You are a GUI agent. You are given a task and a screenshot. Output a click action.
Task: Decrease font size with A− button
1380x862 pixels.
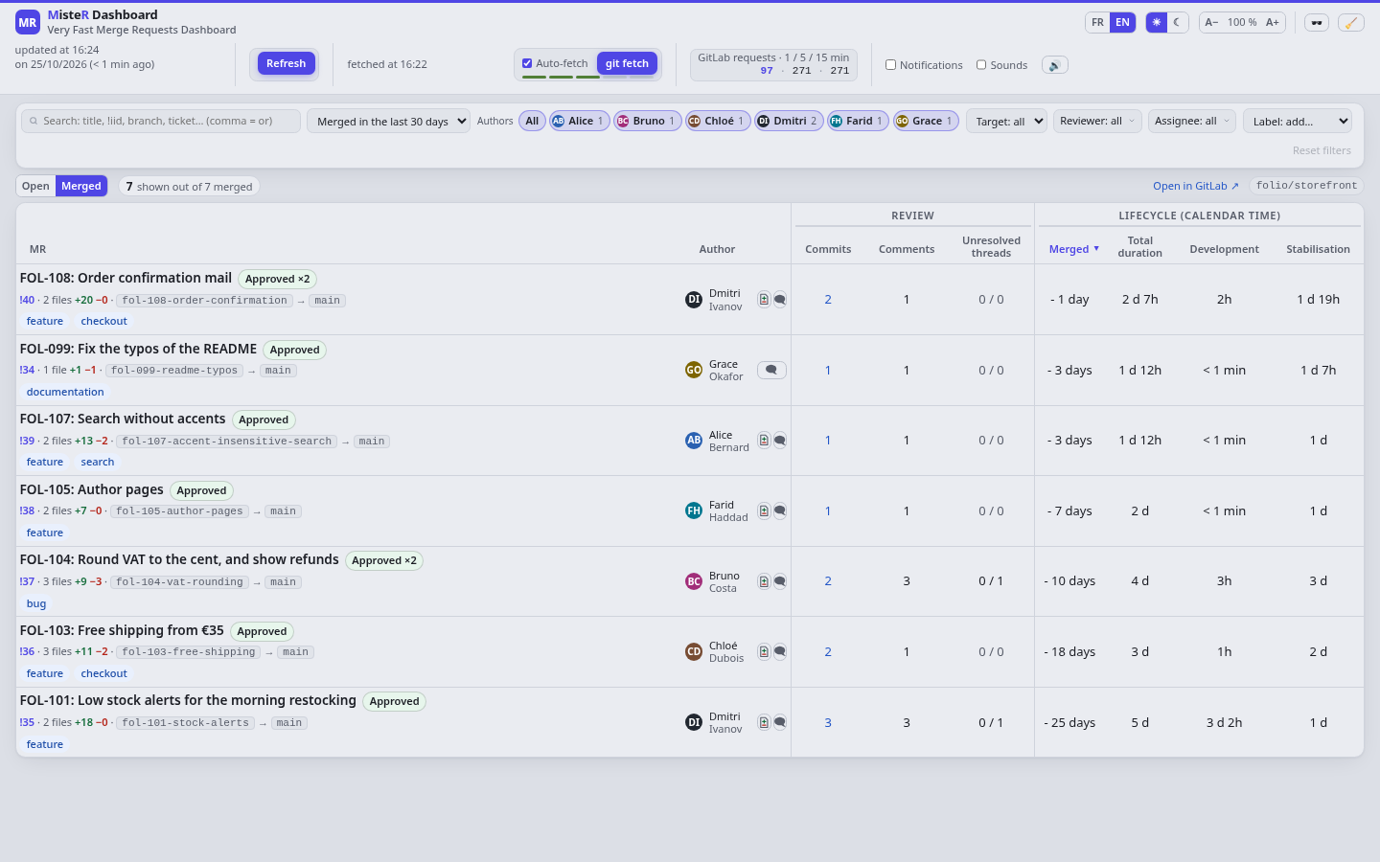pos(1212,22)
